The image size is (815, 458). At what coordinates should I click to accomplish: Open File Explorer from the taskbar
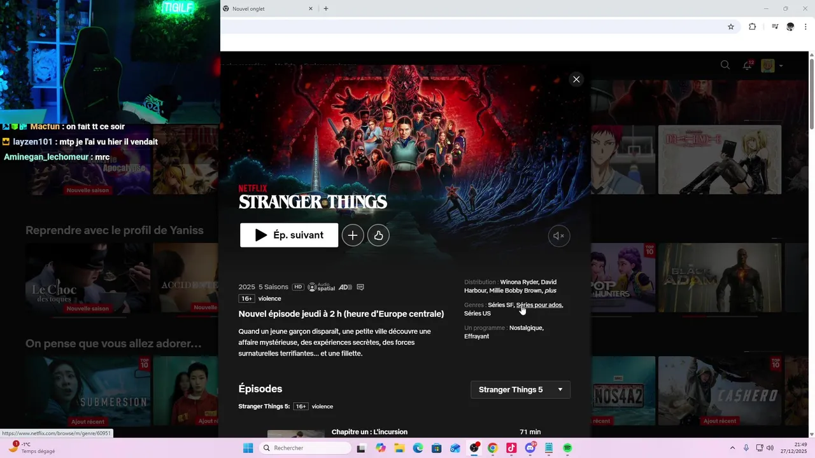coord(399,448)
